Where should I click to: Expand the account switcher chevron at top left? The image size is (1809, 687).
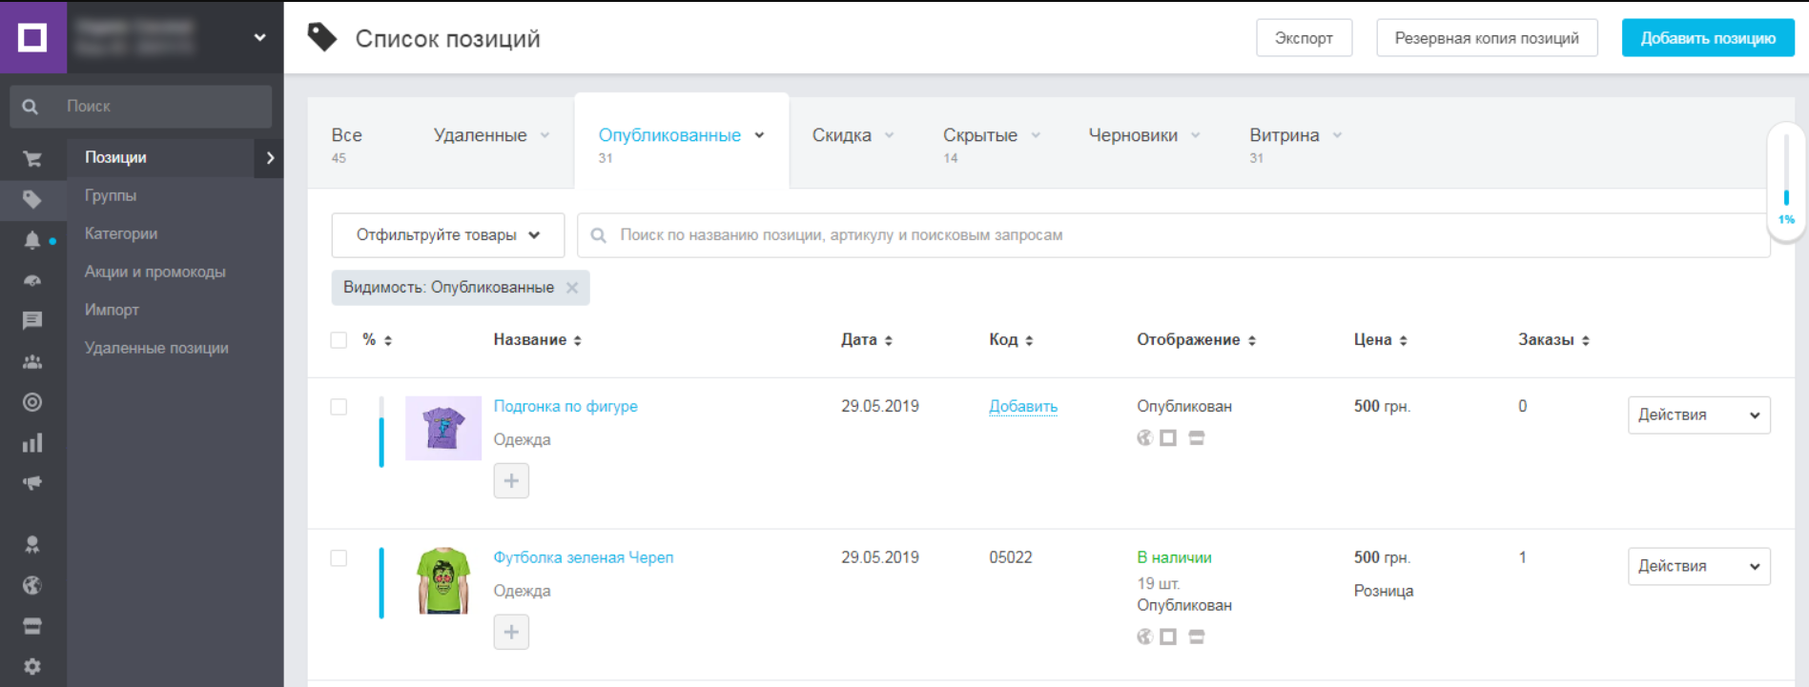click(x=259, y=37)
